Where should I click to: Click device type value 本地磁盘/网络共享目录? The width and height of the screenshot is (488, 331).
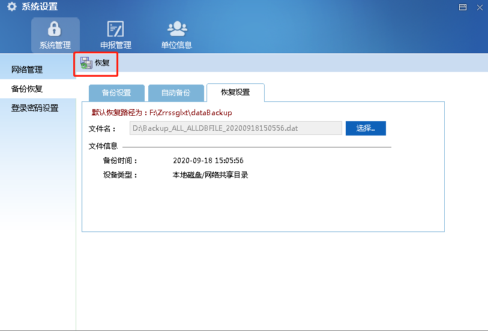pos(211,175)
